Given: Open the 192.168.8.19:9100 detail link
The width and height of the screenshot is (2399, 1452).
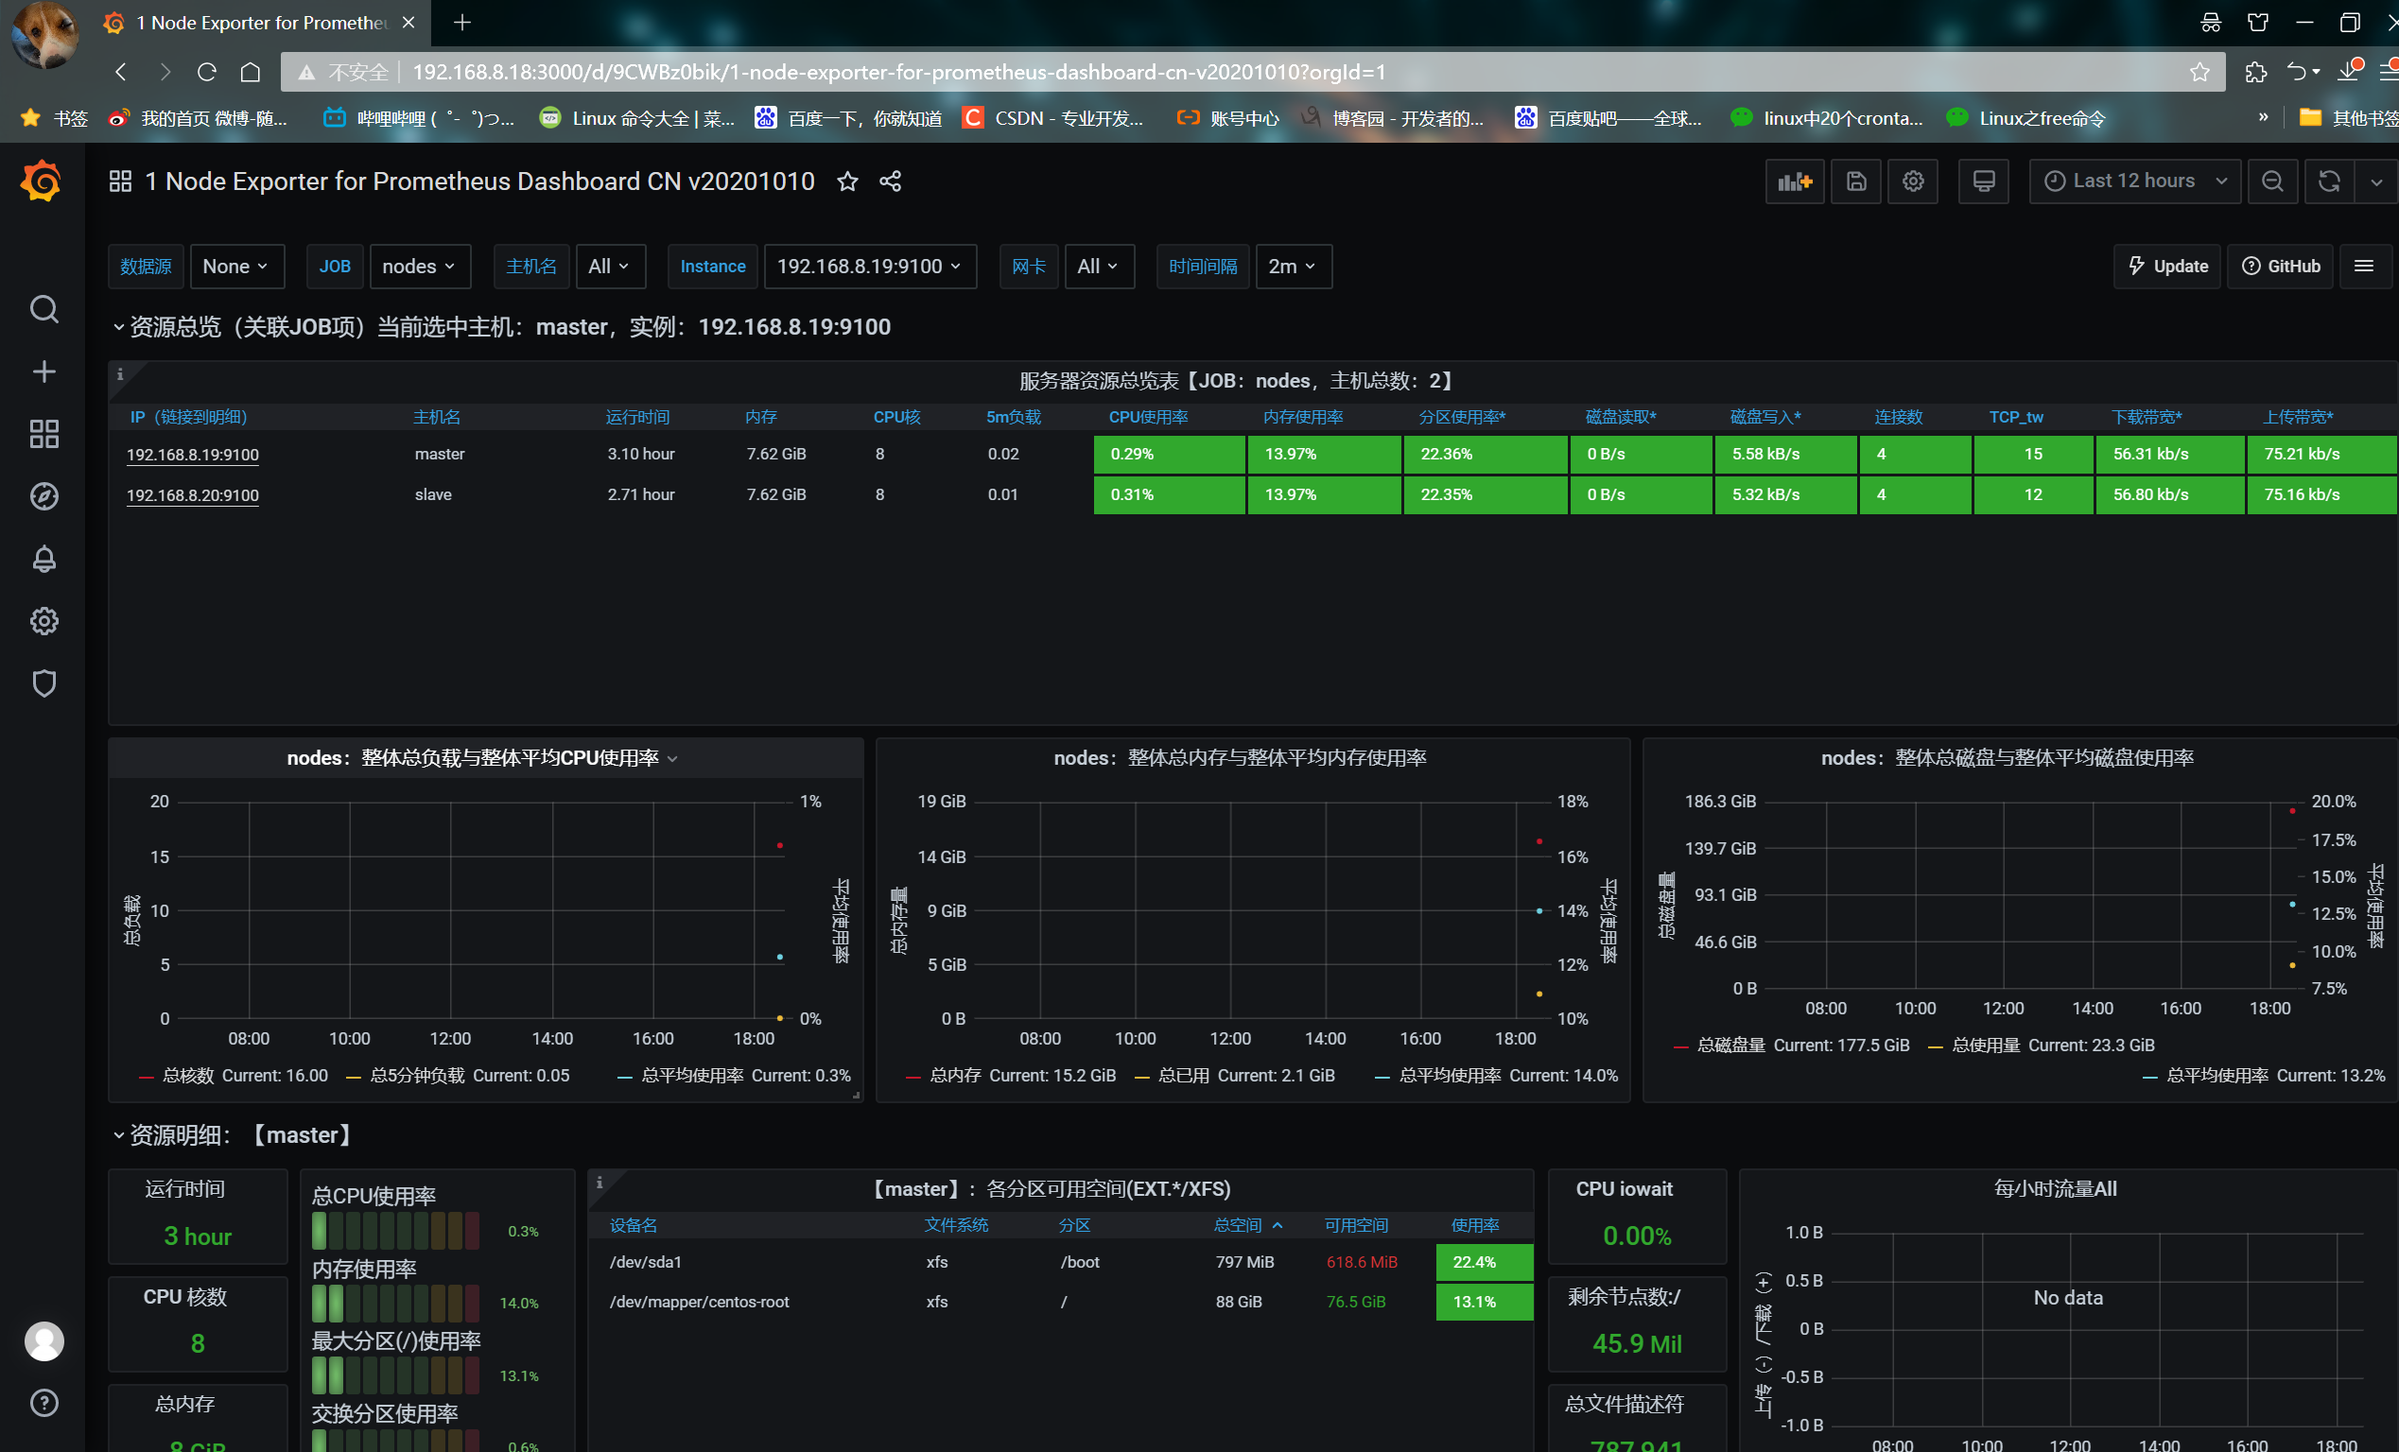Looking at the screenshot, I should coord(193,455).
